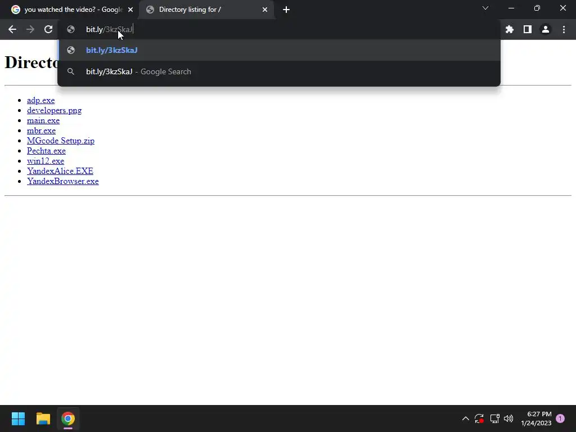Select the bit.ly/3kzSkaJ URL suggestion
Image resolution: width=576 pixels, height=432 pixels.
[x=279, y=50]
